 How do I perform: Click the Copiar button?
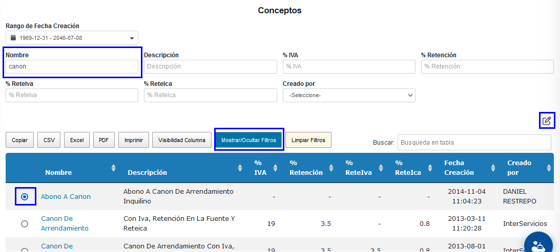click(19, 140)
